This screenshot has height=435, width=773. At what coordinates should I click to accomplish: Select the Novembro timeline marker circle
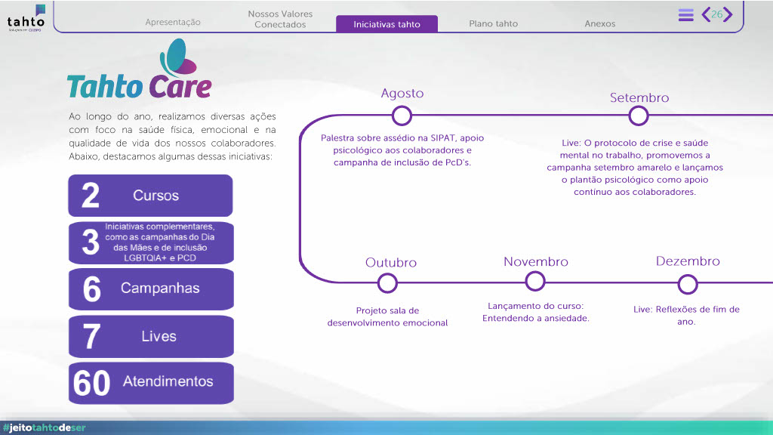click(535, 282)
